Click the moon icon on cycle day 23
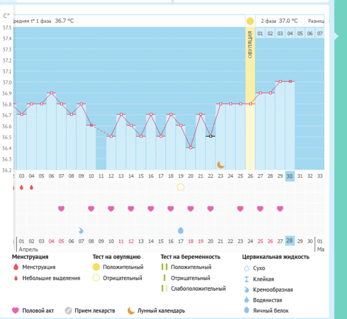Viewport: 347px width, 319px height. 220,165
